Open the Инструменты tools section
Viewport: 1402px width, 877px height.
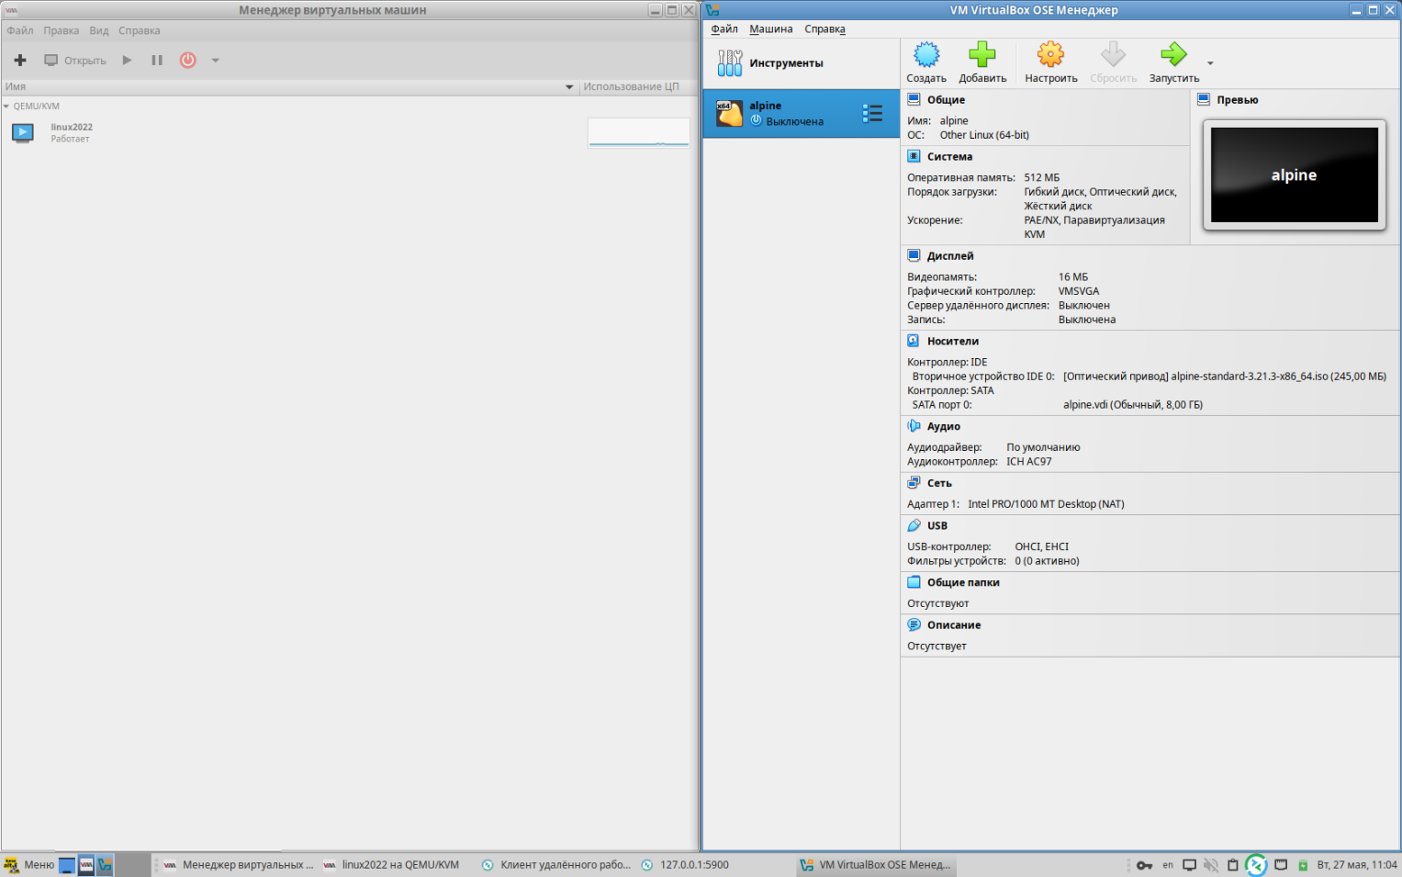click(802, 63)
